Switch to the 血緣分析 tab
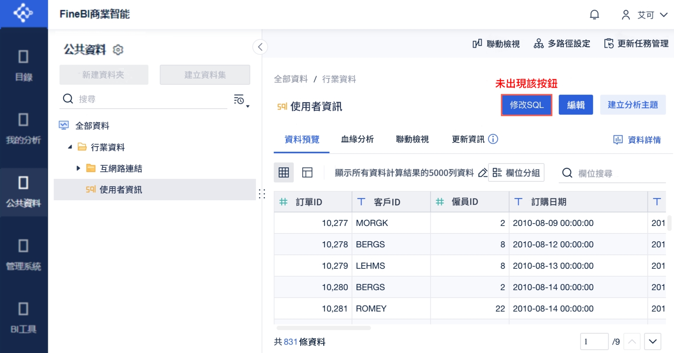 (357, 140)
